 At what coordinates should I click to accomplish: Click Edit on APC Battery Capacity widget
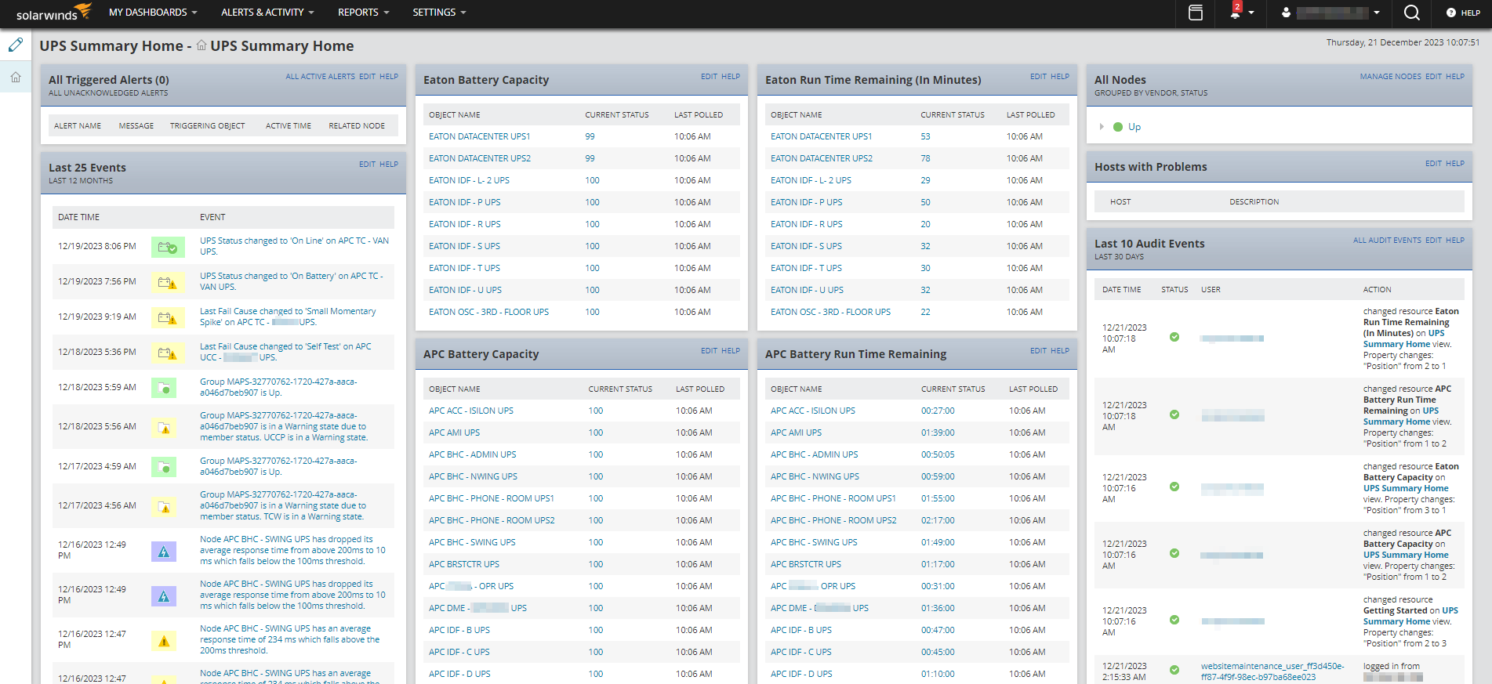click(709, 351)
